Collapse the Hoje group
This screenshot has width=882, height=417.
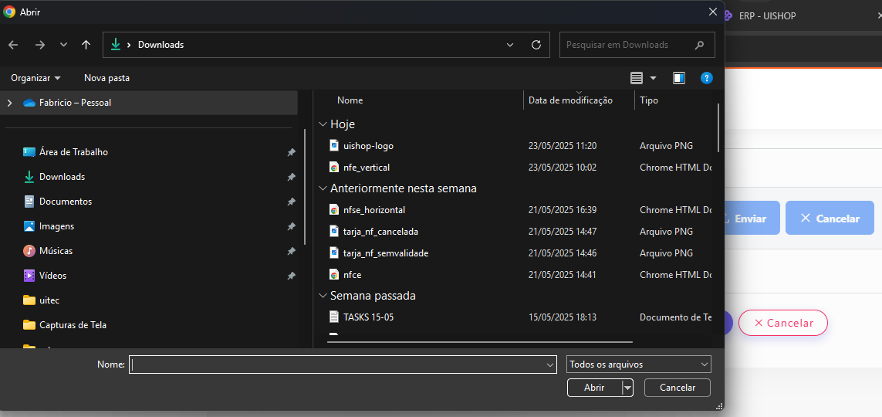pos(323,124)
